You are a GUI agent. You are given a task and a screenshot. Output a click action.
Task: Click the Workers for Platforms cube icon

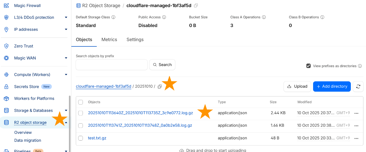[7, 99]
